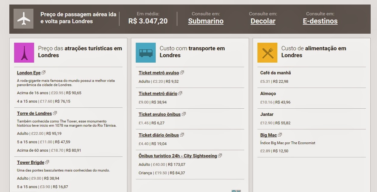Follow the Torre de Londres link

(34, 113)
